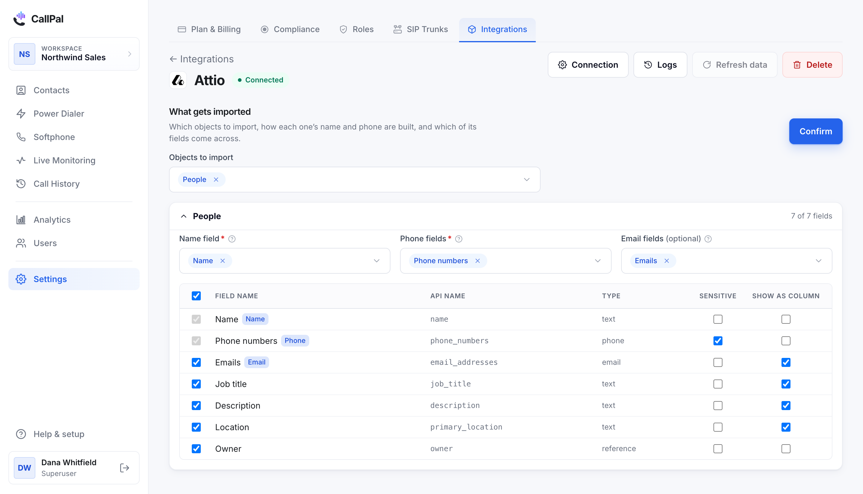Uncheck the Emails field import checkbox

(x=196, y=362)
